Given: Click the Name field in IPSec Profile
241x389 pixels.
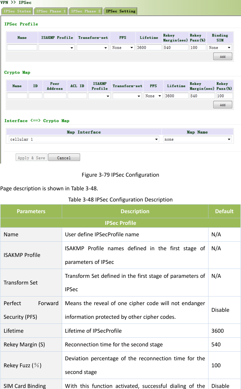Looking at the screenshot, I should pos(22,47).
